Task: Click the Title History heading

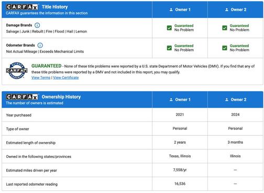Action: [55, 7]
